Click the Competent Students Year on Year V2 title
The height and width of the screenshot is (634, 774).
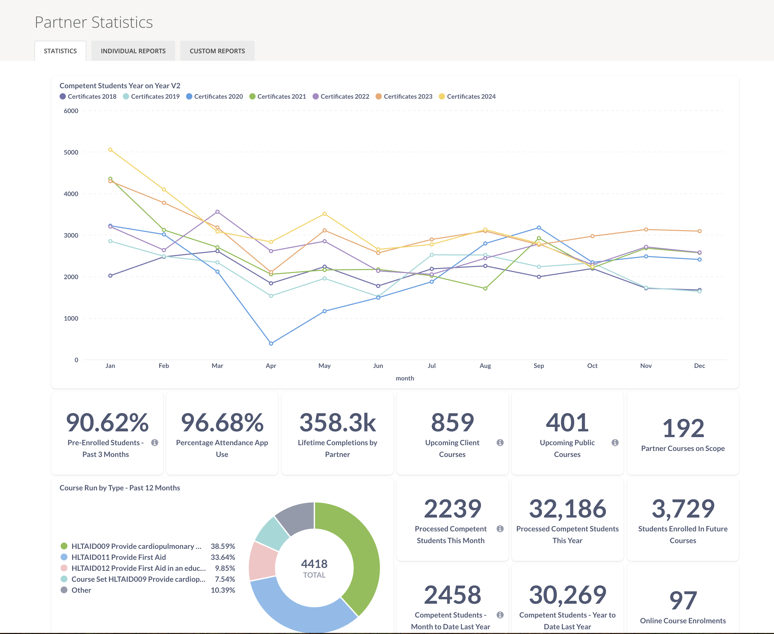coord(120,85)
